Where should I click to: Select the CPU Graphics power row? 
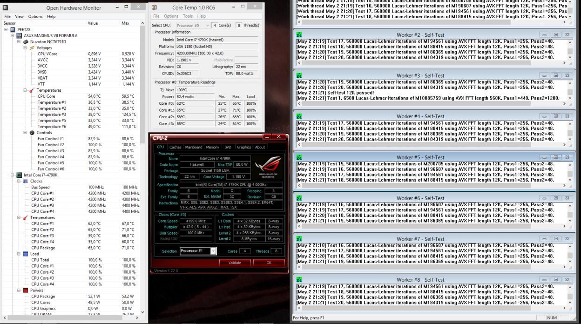click(71, 308)
